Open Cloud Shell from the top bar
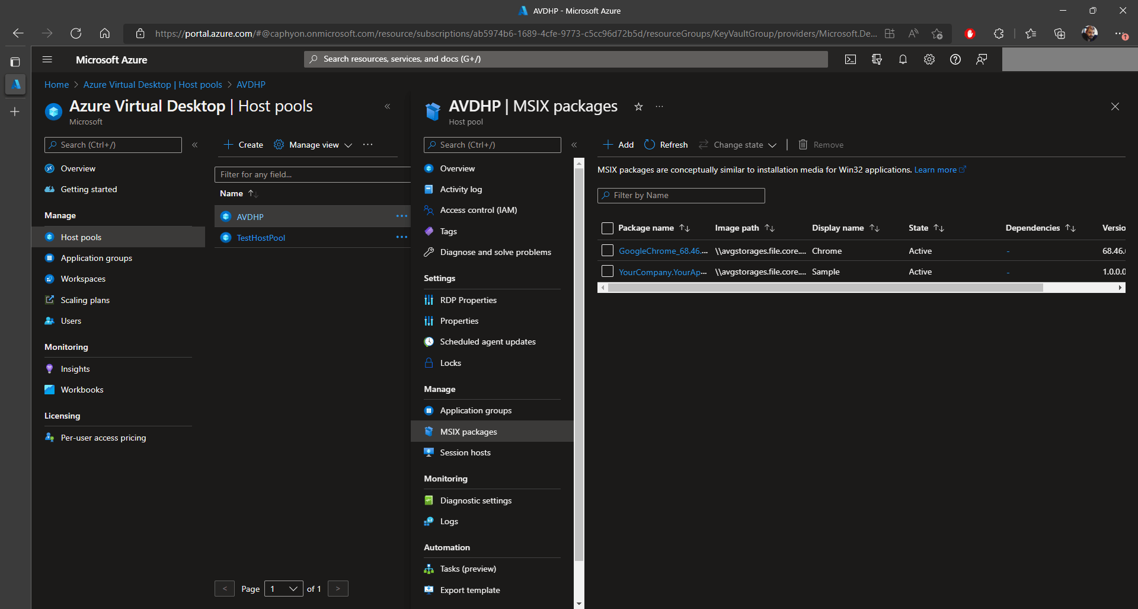This screenshot has height=609, width=1138. 851,59
